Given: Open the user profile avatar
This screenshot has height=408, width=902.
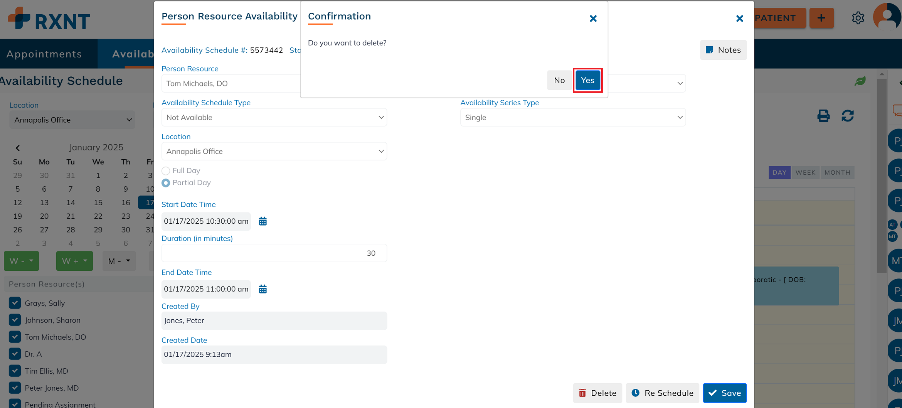Looking at the screenshot, I should pyautogui.click(x=887, y=17).
